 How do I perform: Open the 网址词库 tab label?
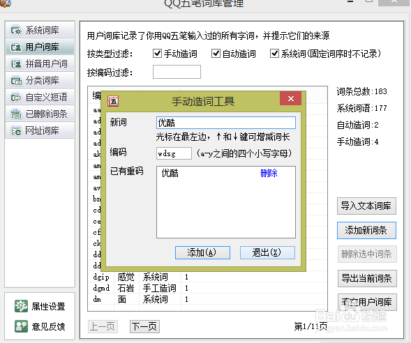point(42,130)
